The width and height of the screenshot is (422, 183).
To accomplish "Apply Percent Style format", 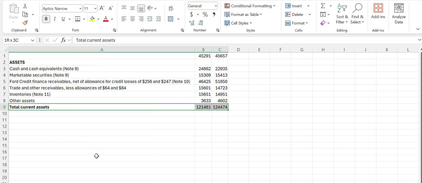I will click(205, 14).
